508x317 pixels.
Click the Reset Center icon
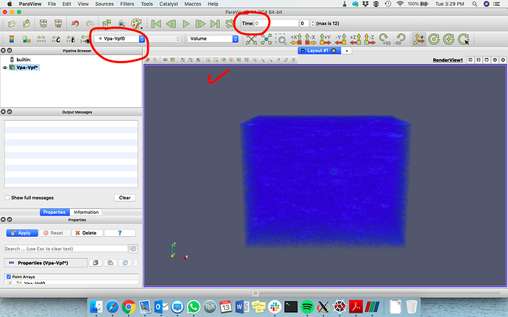448,39
